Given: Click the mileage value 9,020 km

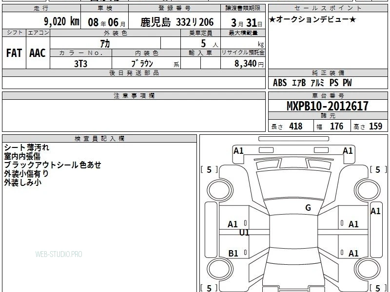Looking at the screenshot, I should [62, 21].
